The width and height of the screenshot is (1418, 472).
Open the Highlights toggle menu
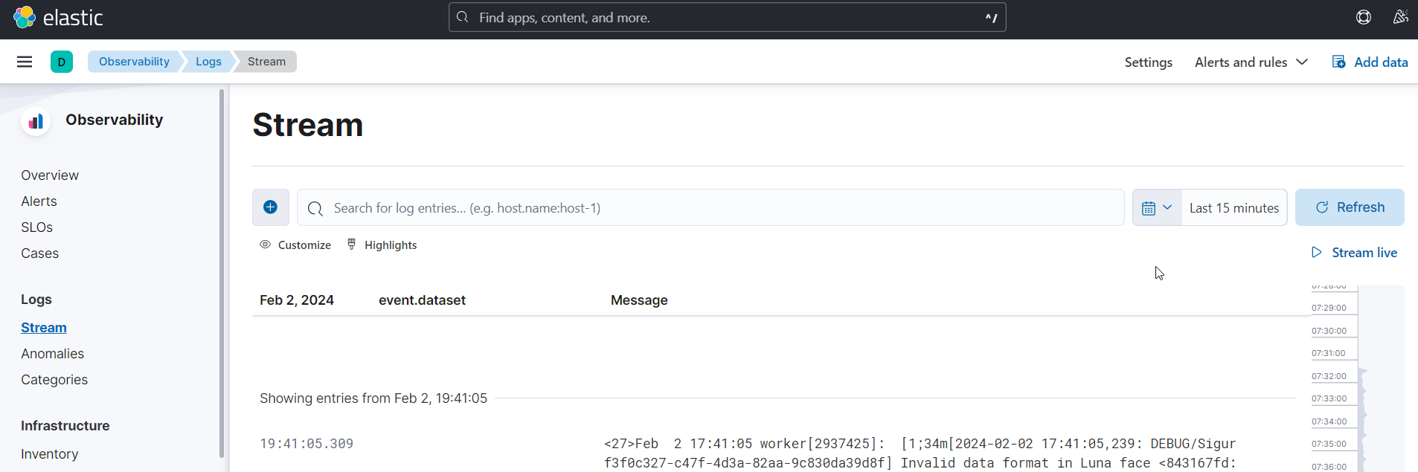point(382,245)
